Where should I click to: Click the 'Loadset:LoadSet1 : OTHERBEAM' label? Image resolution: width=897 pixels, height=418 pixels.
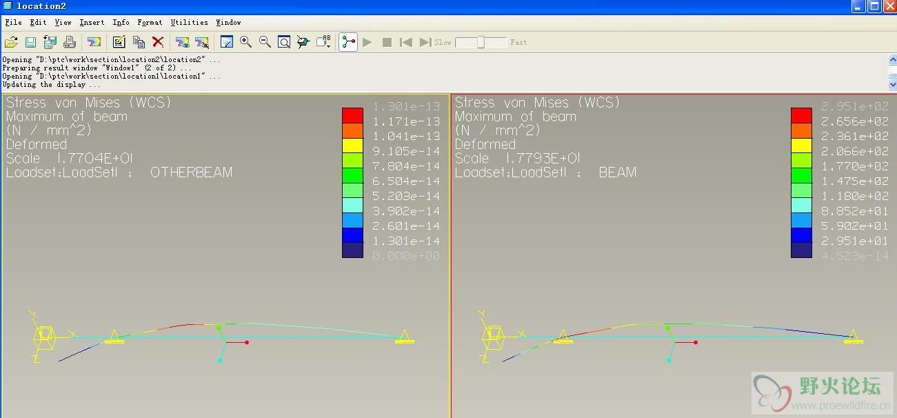[119, 172]
